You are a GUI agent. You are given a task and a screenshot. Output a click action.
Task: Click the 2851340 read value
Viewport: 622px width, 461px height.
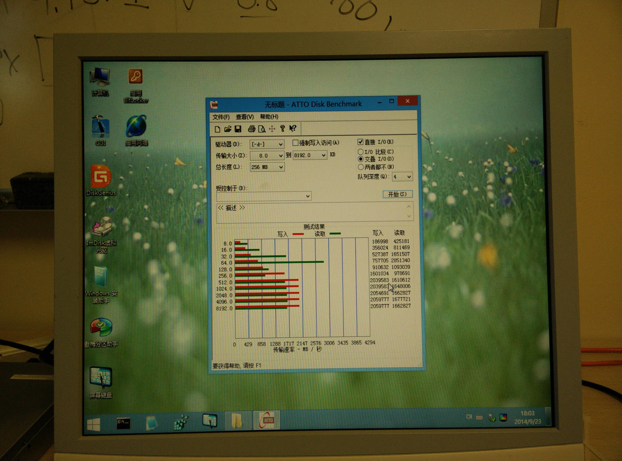(x=400, y=260)
